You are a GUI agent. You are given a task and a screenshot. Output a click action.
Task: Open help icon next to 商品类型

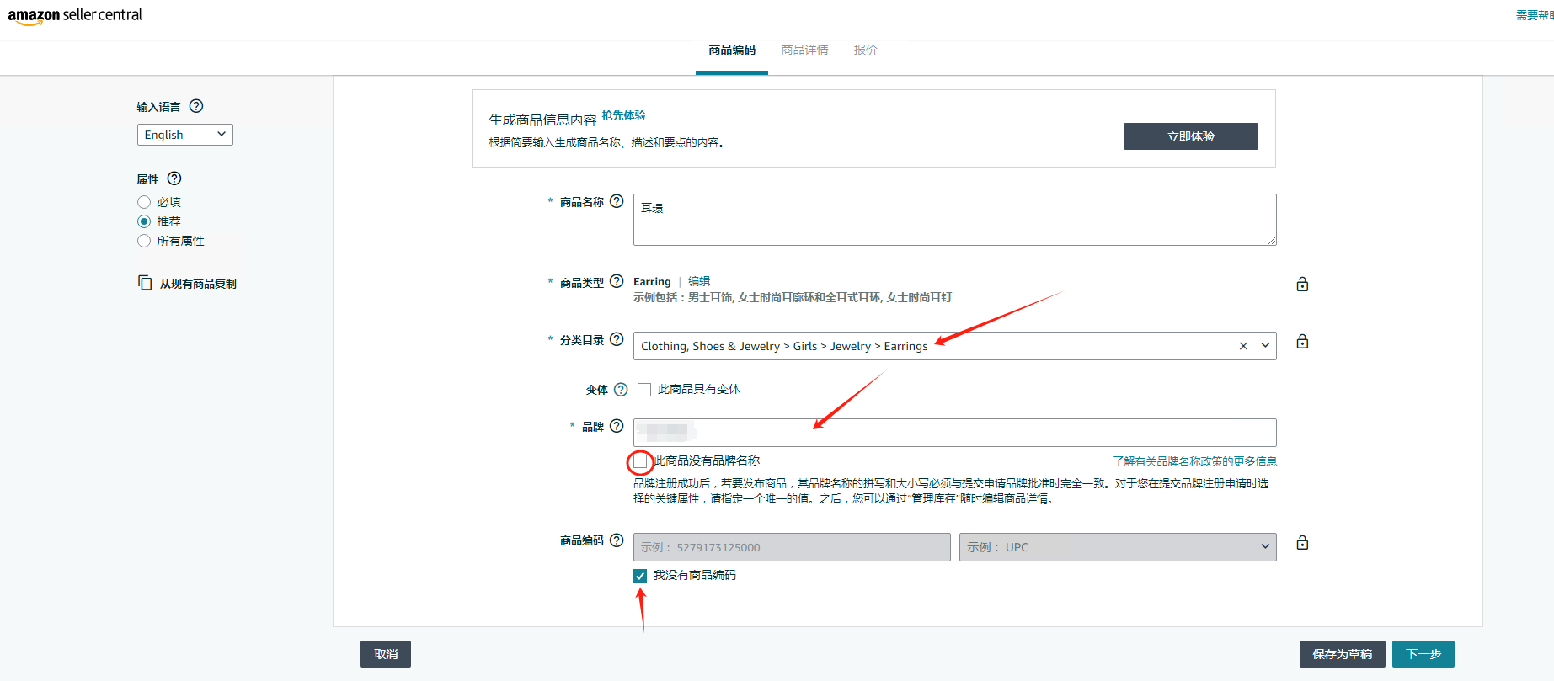pyautogui.click(x=617, y=281)
